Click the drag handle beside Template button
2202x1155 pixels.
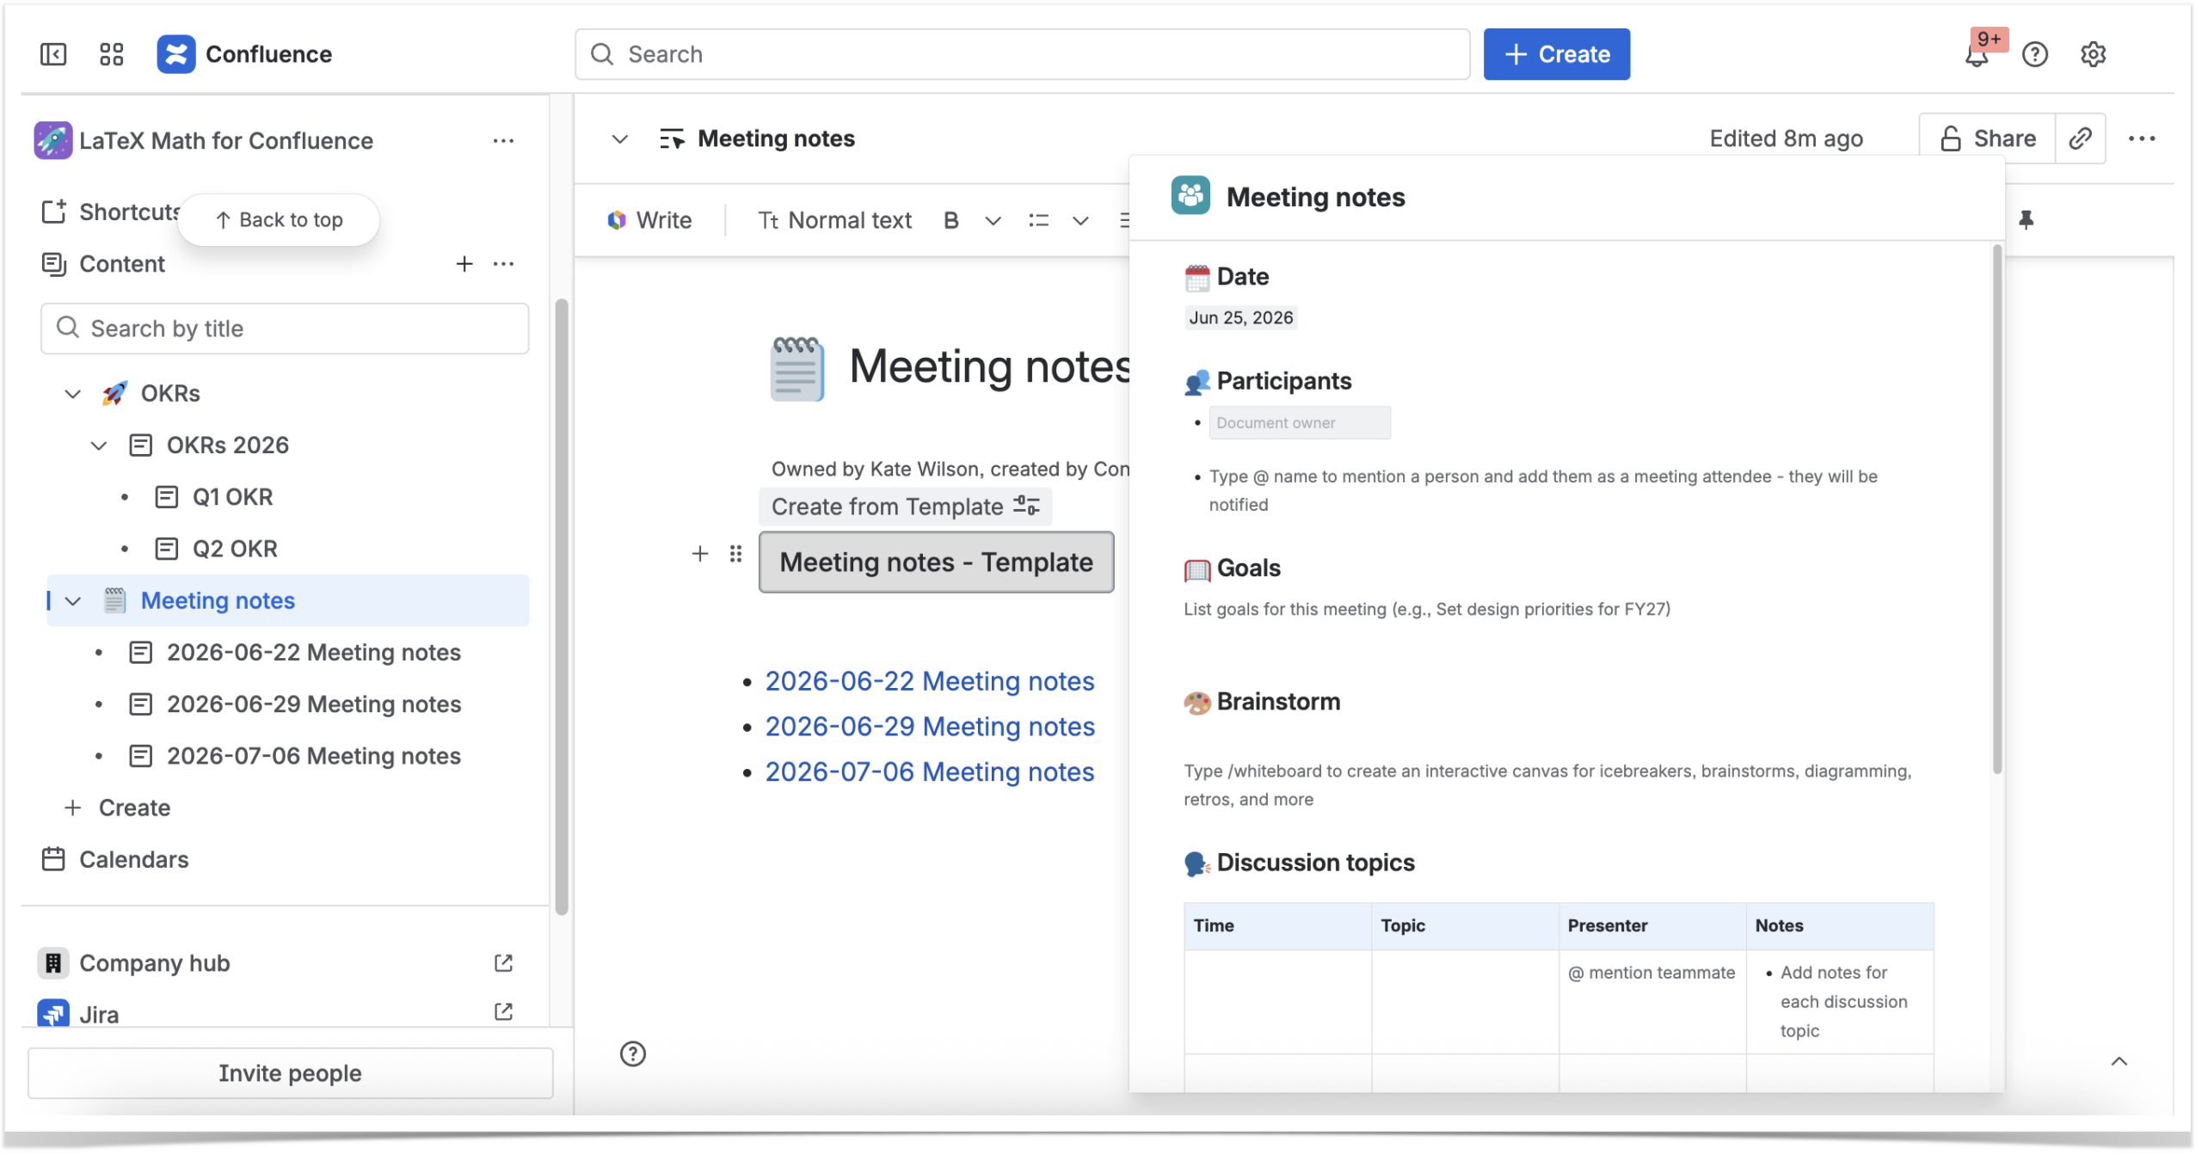click(735, 554)
